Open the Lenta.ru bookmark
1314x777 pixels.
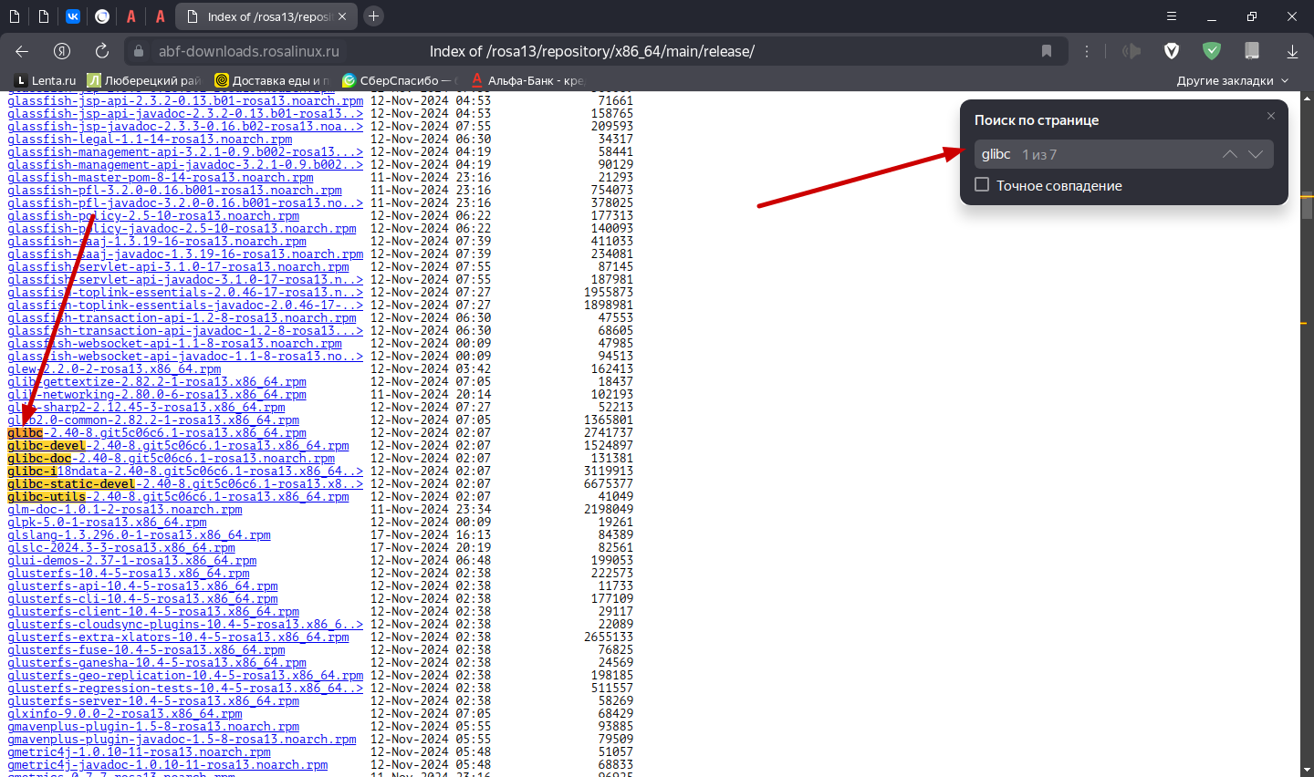click(46, 80)
